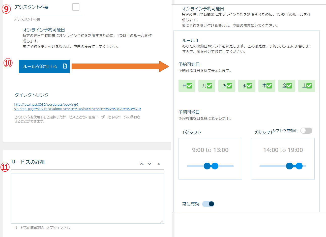This screenshot has width=326, height=237.
Task: Click the ダイレクトリンク heading
Action: pyautogui.click(x=32, y=95)
